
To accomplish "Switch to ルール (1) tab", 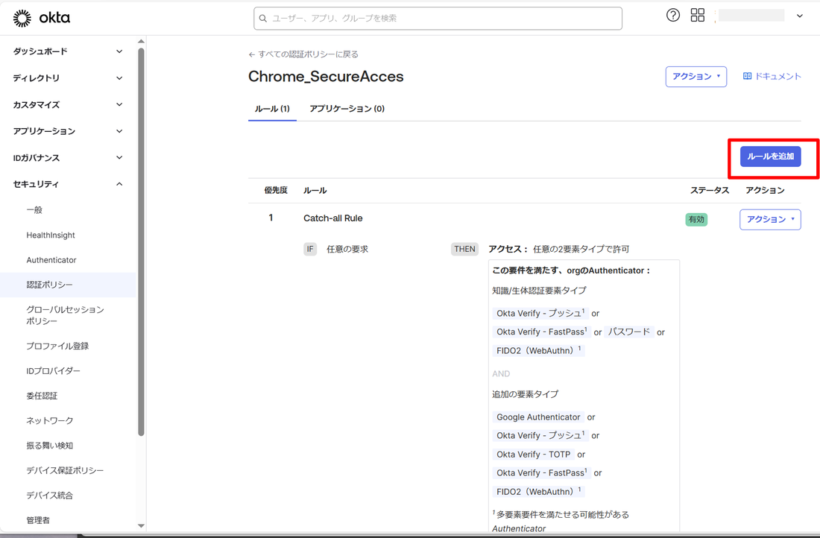I will tap(272, 109).
